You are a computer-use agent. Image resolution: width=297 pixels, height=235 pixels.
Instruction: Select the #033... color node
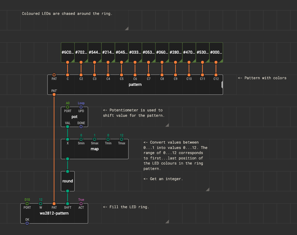135,52
